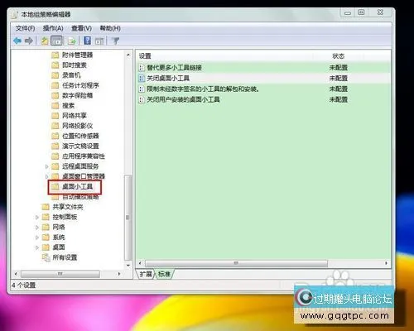
Task: Go up one level folder icon
Action: [x=45, y=41]
